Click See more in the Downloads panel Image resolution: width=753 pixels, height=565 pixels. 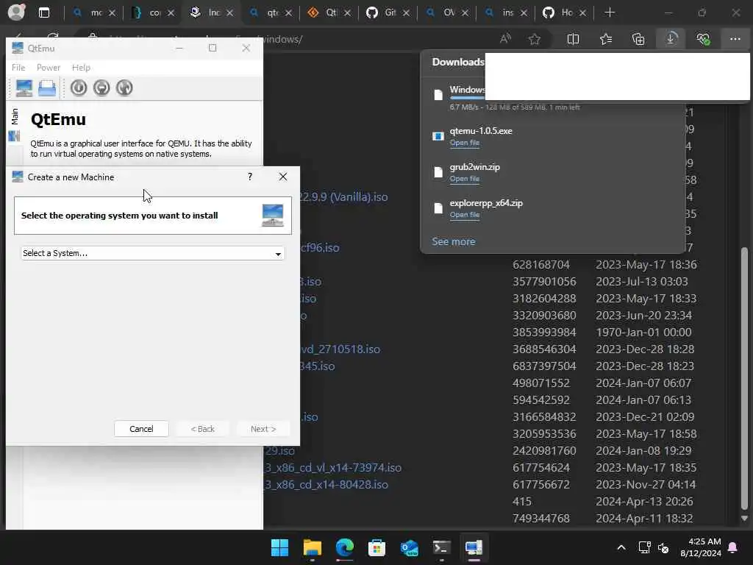pyautogui.click(x=453, y=241)
